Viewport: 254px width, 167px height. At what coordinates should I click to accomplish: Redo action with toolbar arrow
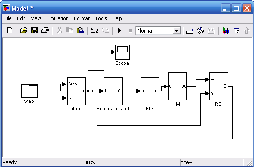[x=105, y=30]
